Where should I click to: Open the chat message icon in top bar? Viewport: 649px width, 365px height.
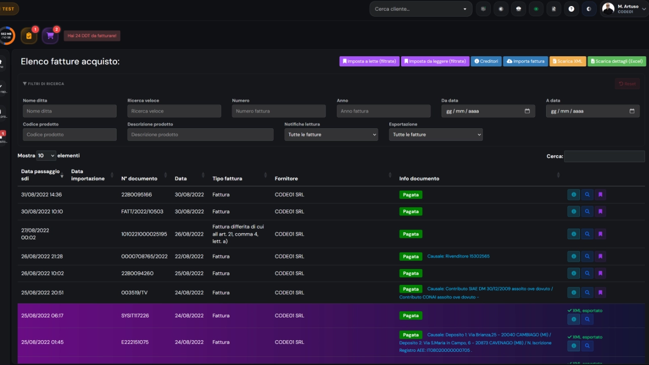pos(483,9)
